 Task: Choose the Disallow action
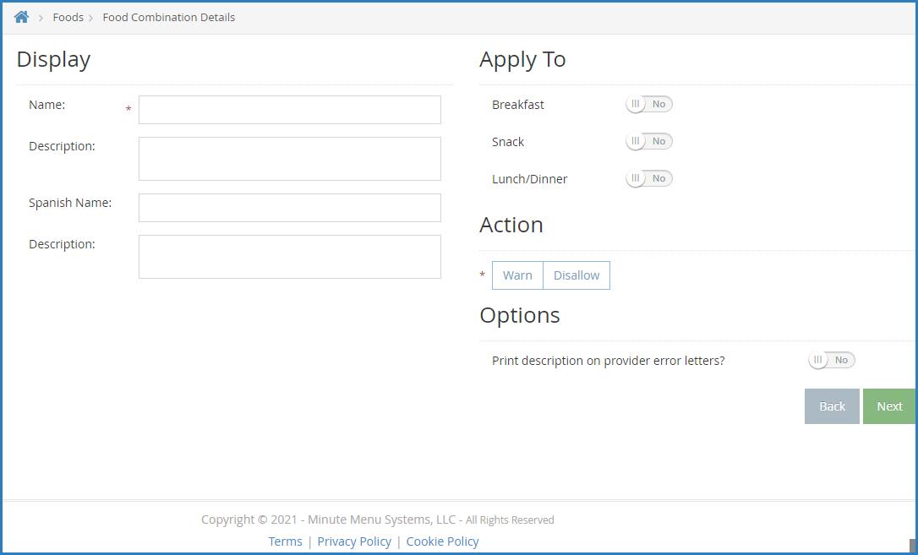pyautogui.click(x=576, y=275)
